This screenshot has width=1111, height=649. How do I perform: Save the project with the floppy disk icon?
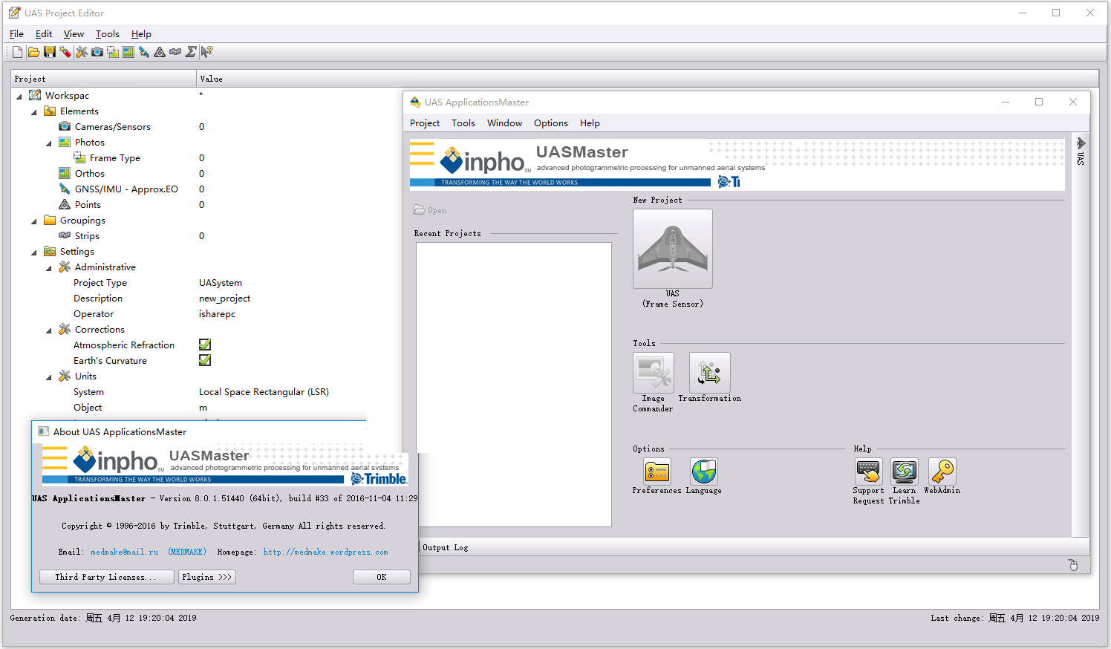[x=50, y=52]
